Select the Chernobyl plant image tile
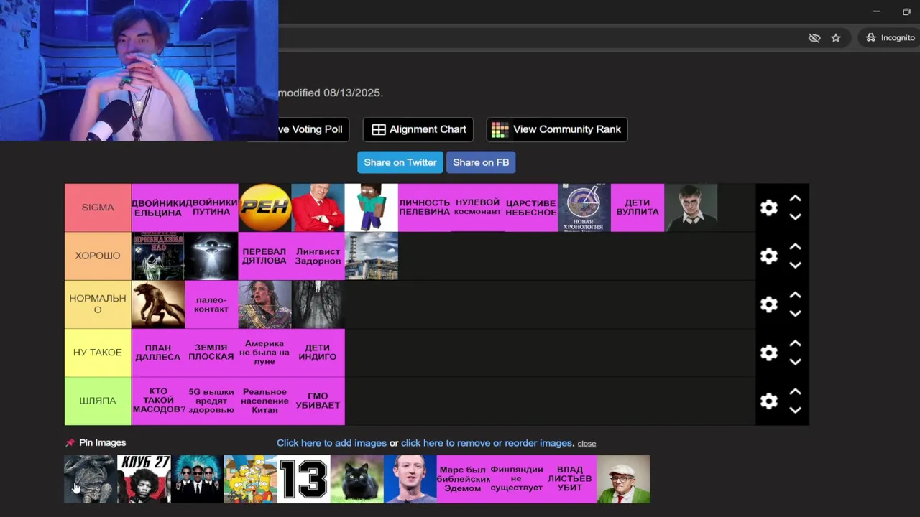This screenshot has height=517, width=920. pyautogui.click(x=372, y=256)
